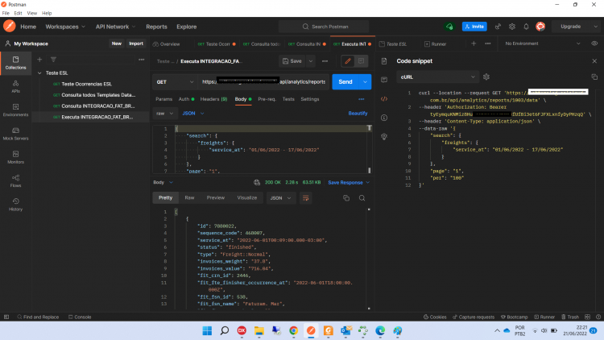Open the Collections sidebar panel
Viewport: 604px width, 340px height.
[15, 63]
